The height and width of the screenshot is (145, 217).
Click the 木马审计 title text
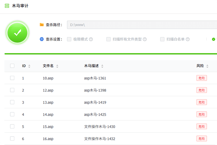(20, 6)
